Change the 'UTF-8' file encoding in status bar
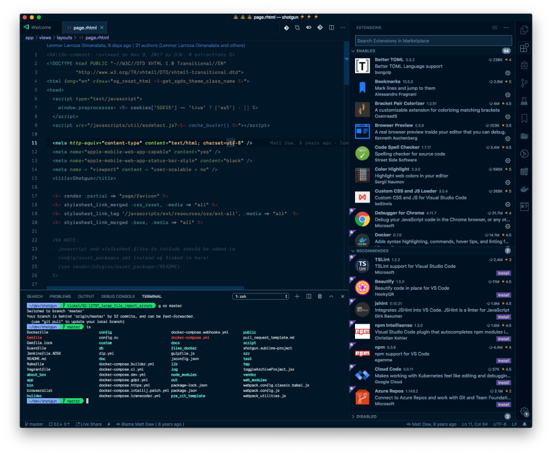This screenshot has height=454, width=552. pos(499,424)
